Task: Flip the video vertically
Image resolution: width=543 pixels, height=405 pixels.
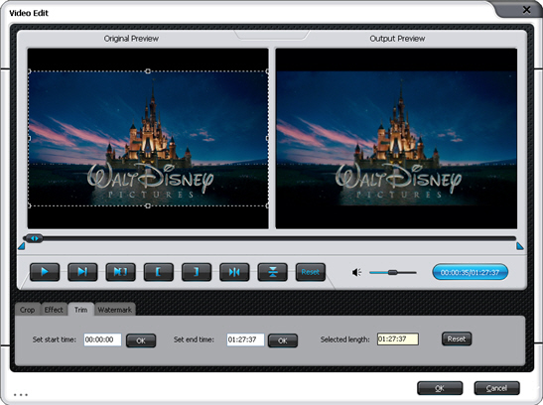Action: click(273, 272)
